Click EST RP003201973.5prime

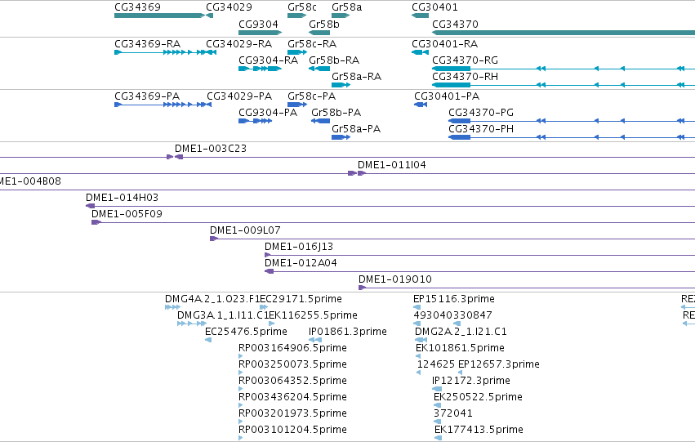pyautogui.click(x=241, y=422)
